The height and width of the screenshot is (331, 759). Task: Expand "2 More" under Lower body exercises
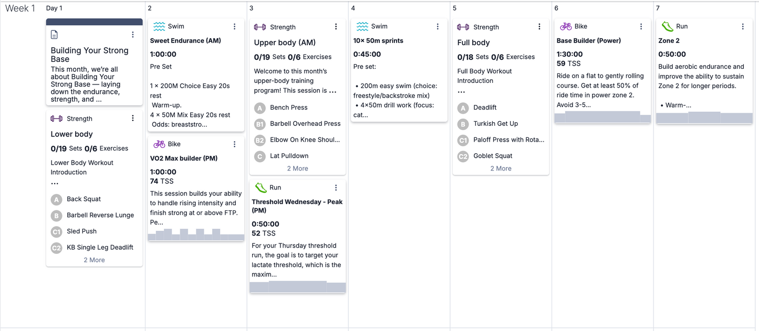[94, 260]
